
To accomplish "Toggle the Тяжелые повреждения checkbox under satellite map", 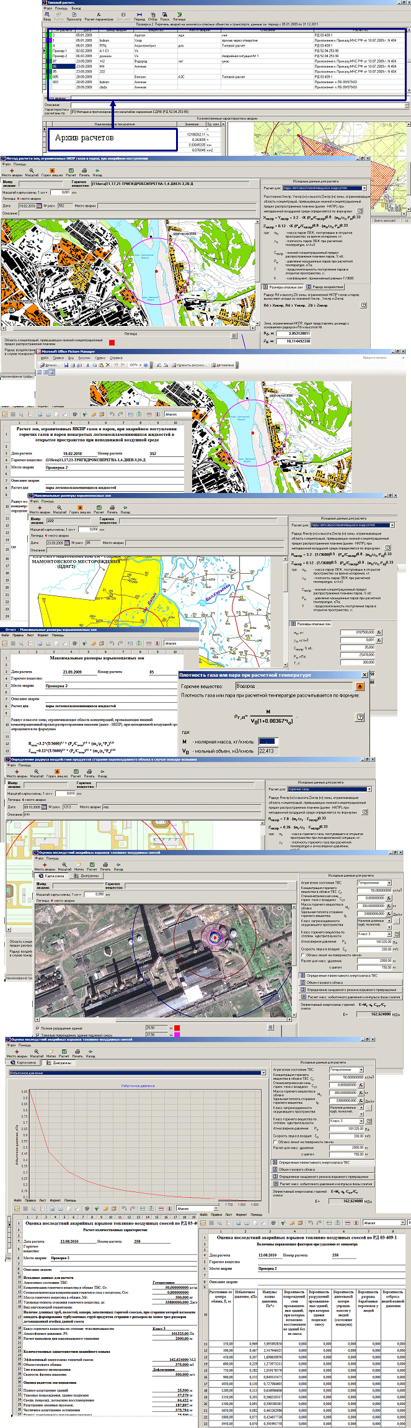I will [x=38, y=1035].
